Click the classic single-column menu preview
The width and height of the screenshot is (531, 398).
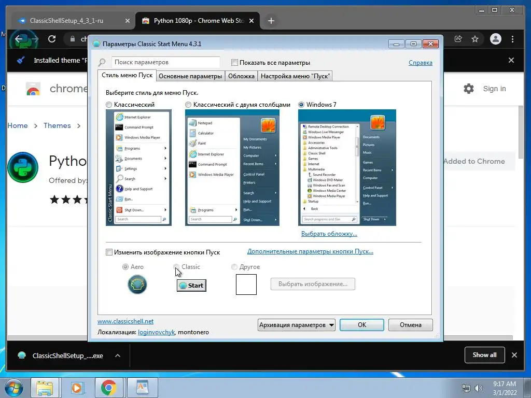pyautogui.click(x=138, y=167)
